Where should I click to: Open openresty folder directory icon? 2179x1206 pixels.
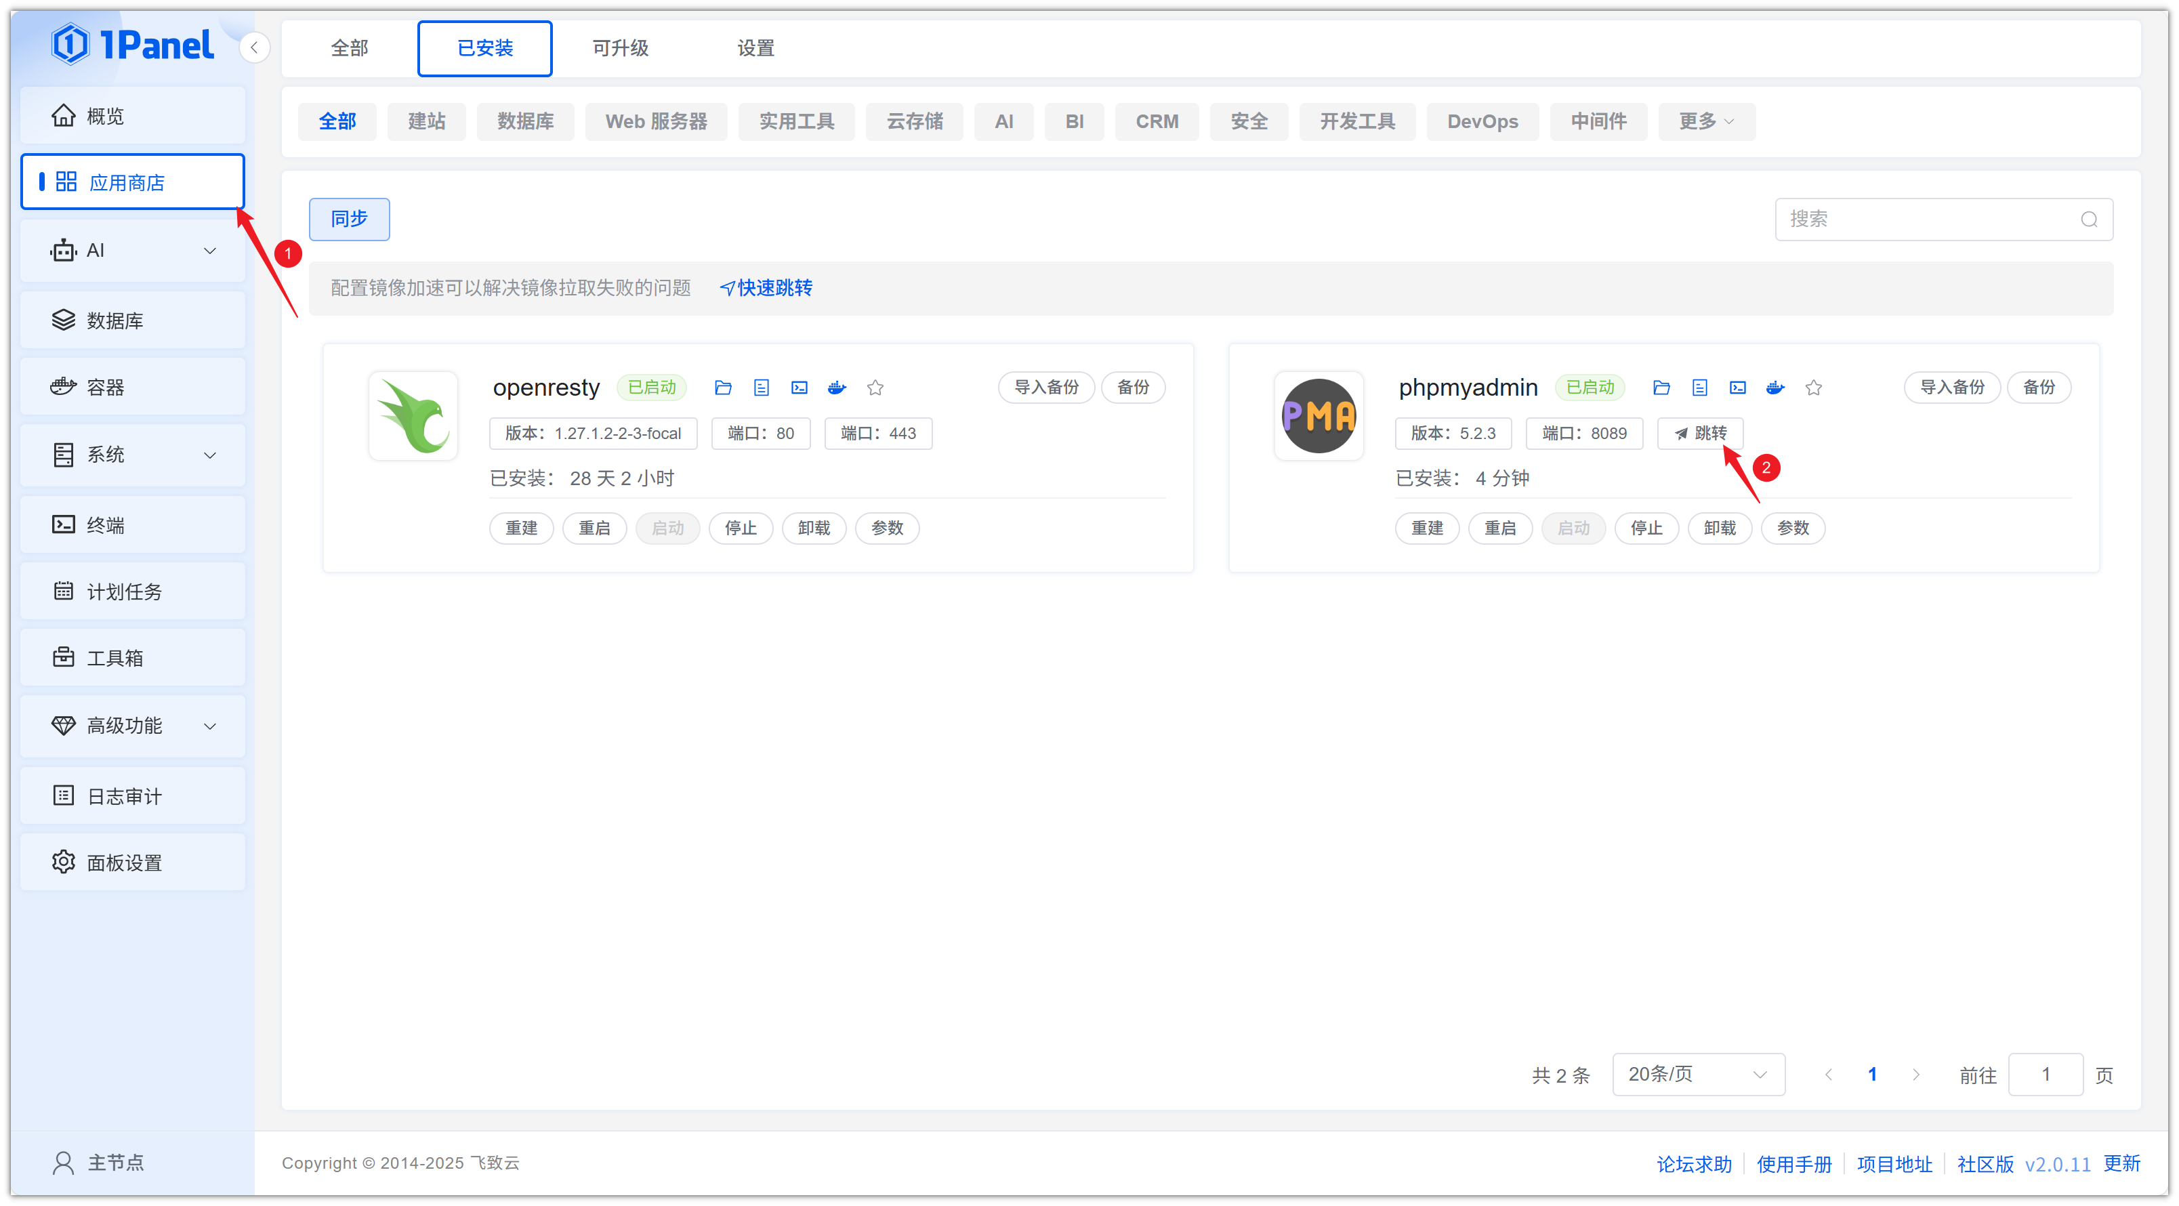click(x=722, y=388)
